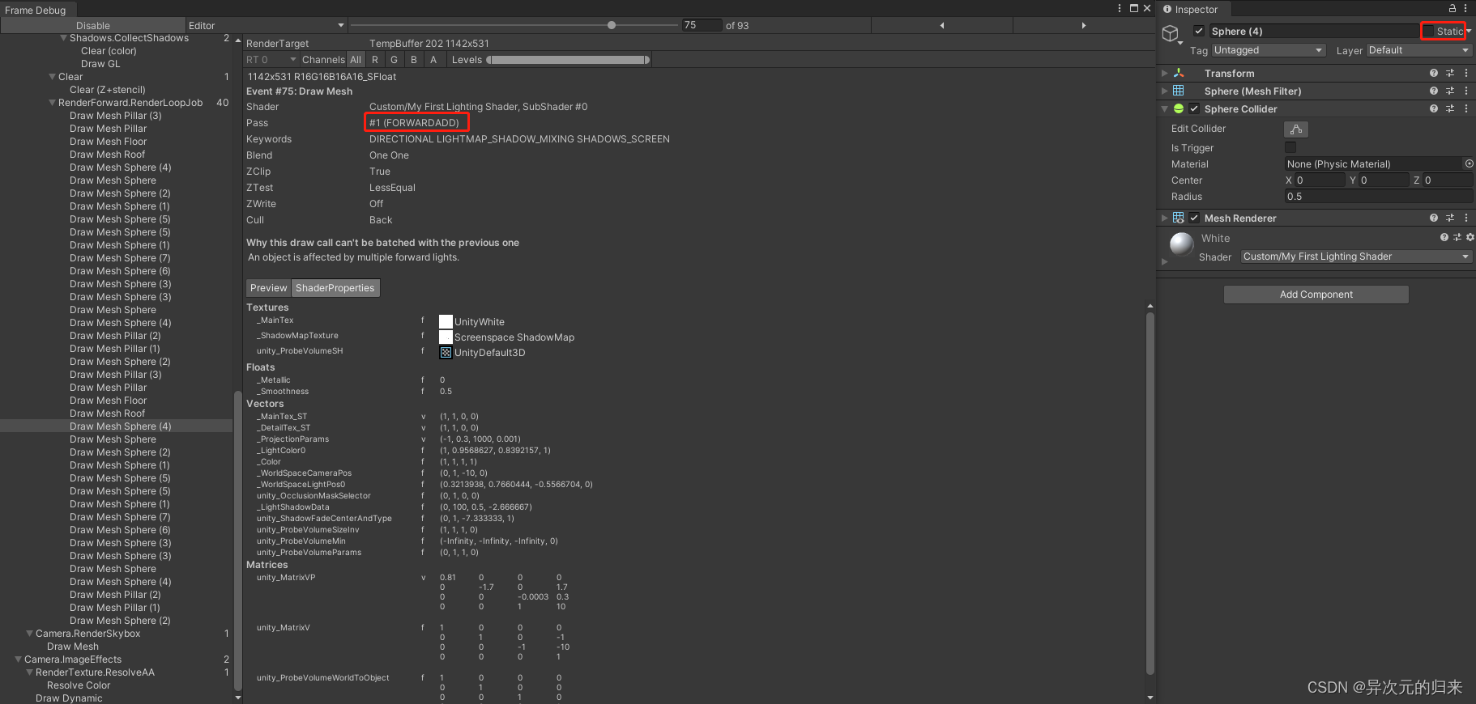Open White material help icon

tap(1444, 237)
